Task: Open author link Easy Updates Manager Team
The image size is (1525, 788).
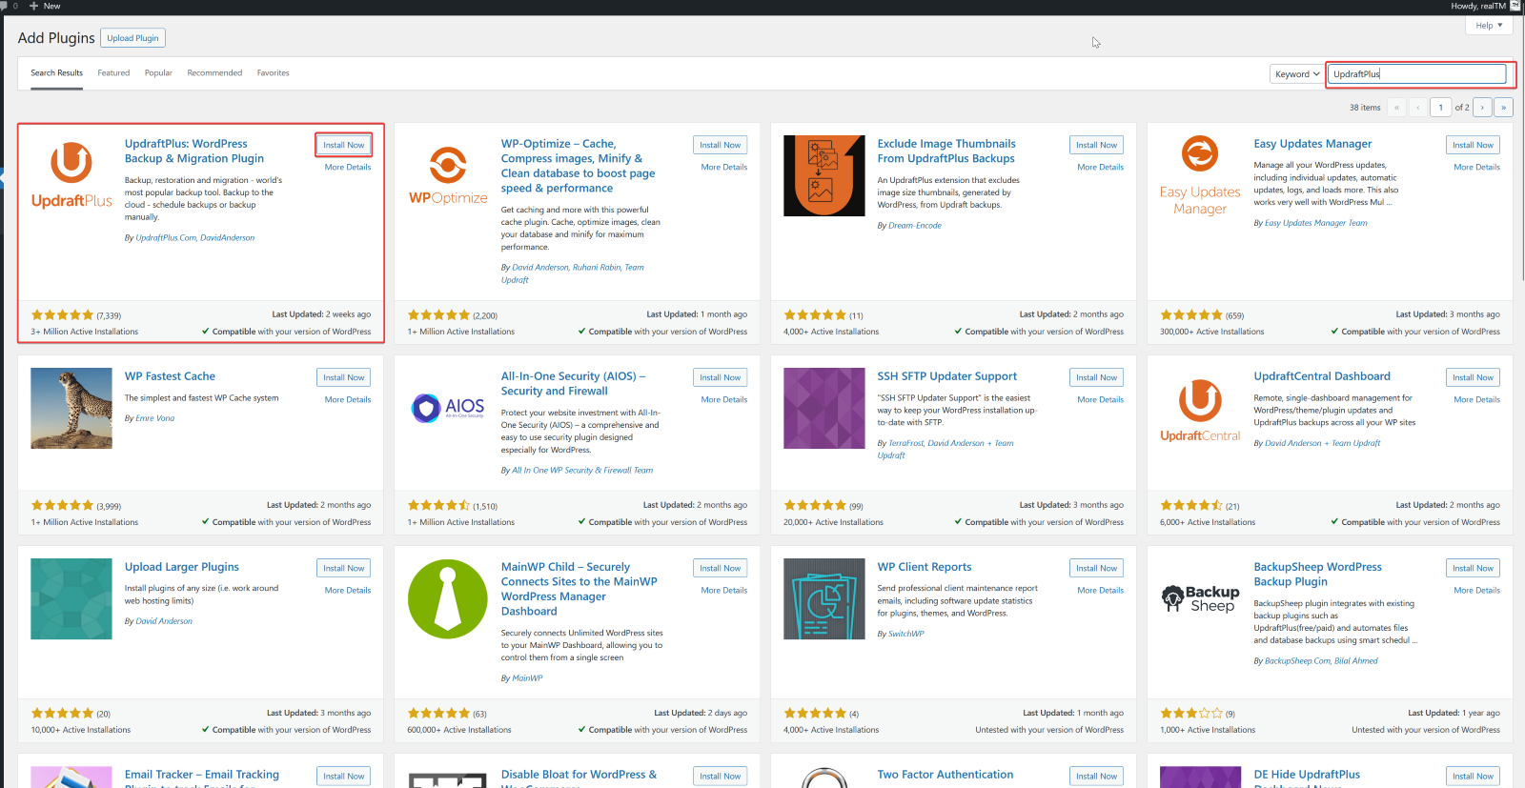Action: click(1315, 223)
